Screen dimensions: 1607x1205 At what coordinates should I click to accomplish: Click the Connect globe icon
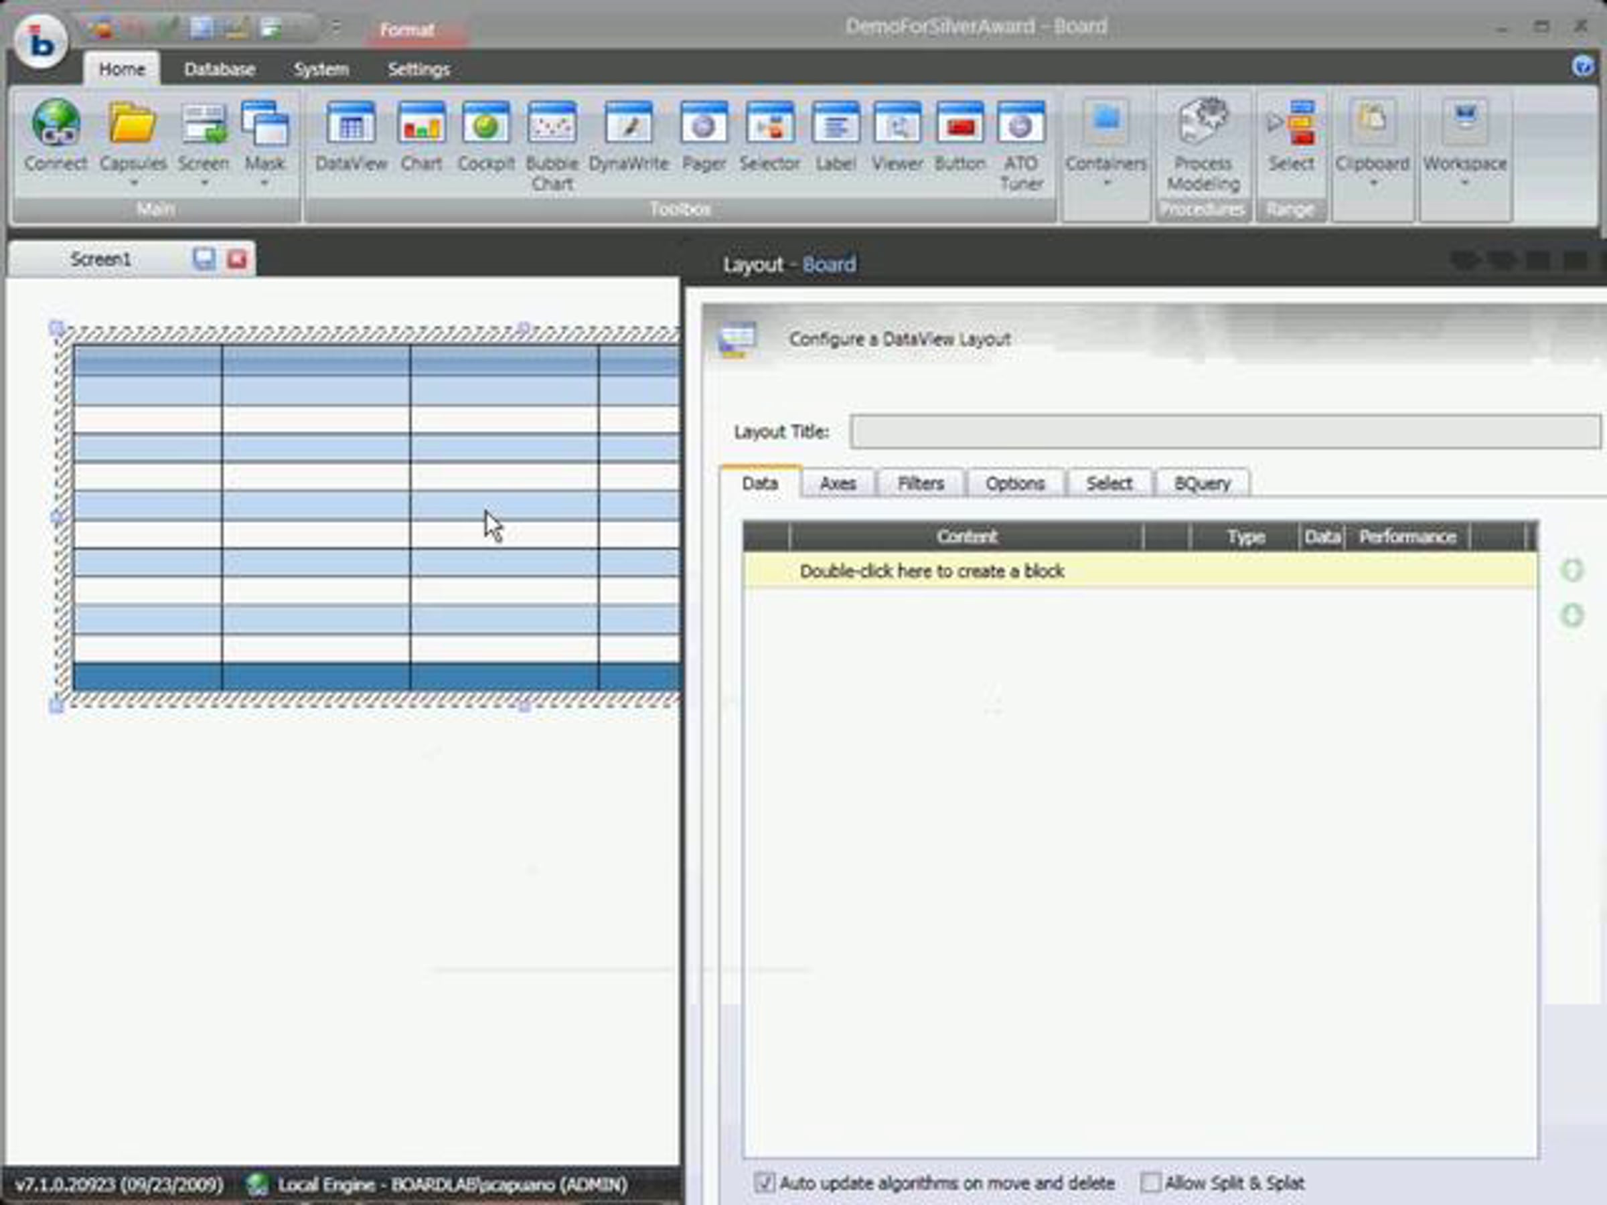click(56, 125)
